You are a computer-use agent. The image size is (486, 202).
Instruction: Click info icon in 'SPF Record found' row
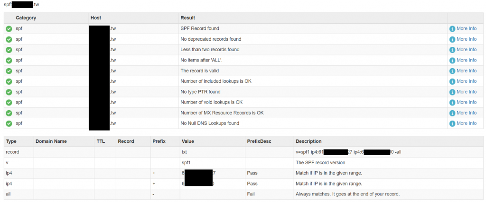(452, 29)
